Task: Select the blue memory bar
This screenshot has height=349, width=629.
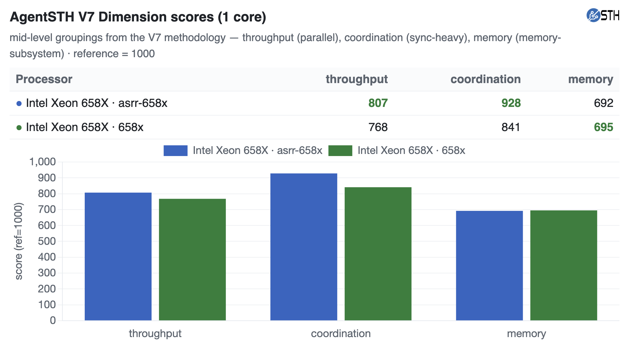Action: [489, 266]
